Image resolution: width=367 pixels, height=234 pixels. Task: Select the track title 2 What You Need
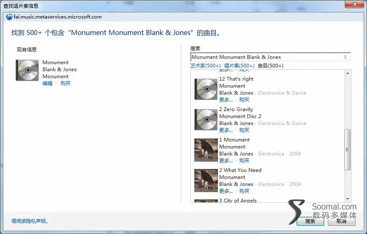click(x=240, y=170)
